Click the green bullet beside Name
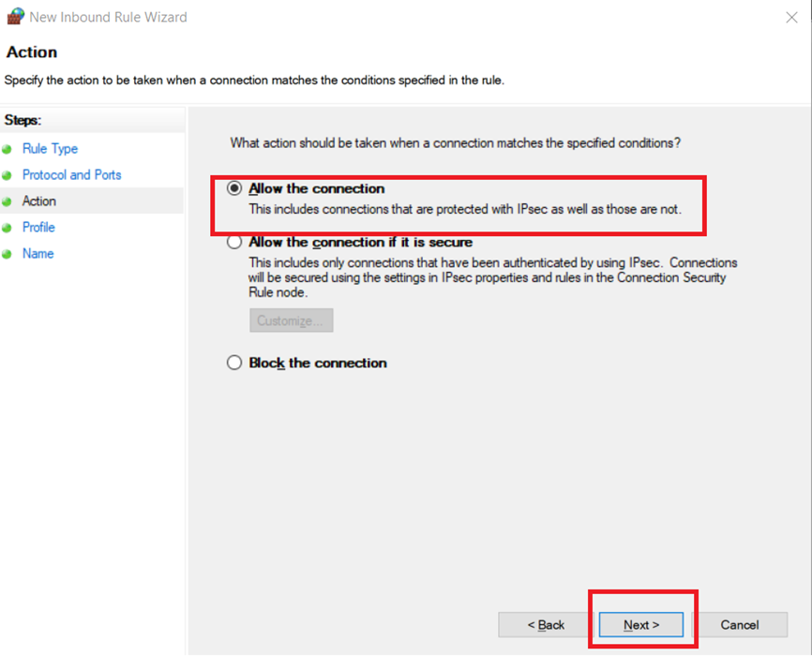Viewport: 812px width, 656px height. [7, 254]
